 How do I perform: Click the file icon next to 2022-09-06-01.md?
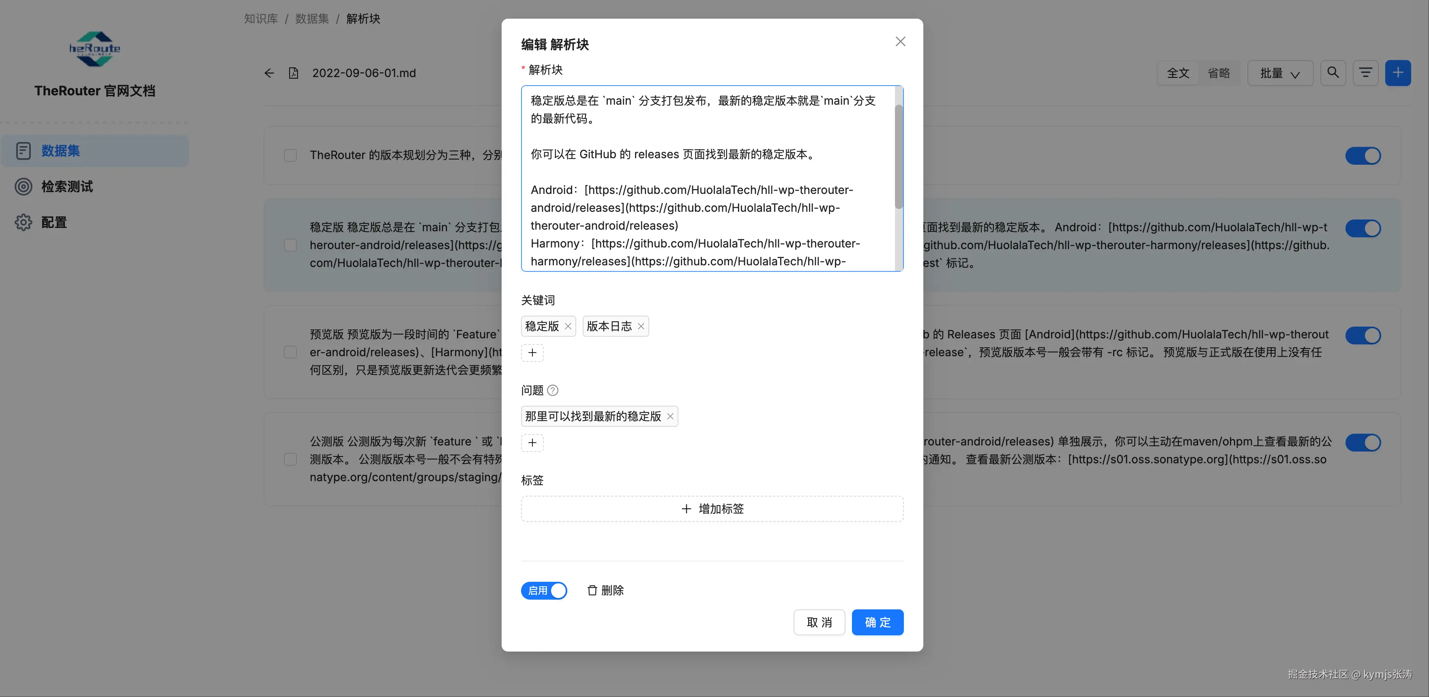[x=294, y=73]
